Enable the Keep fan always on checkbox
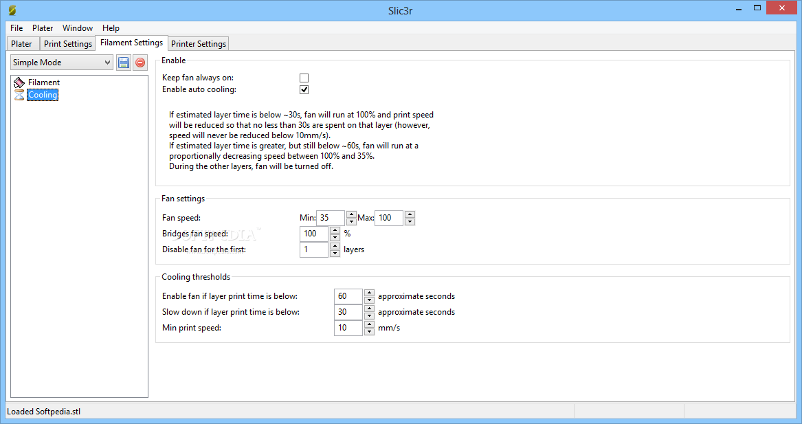The width and height of the screenshot is (802, 424). [x=304, y=78]
